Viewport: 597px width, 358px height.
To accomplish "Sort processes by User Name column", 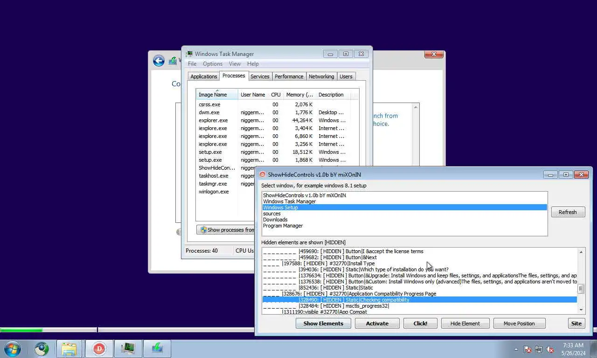I will (253, 95).
